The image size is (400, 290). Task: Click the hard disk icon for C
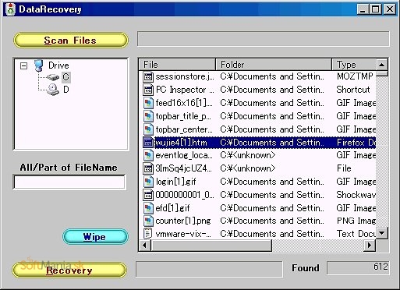(53, 77)
